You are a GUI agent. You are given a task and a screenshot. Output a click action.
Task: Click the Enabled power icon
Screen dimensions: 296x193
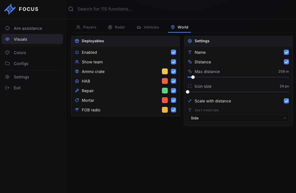tap(77, 52)
